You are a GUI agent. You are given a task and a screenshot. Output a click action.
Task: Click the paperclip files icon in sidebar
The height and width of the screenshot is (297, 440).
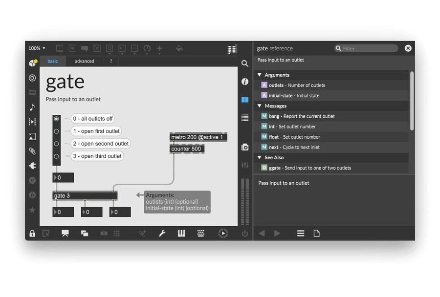tap(32, 151)
